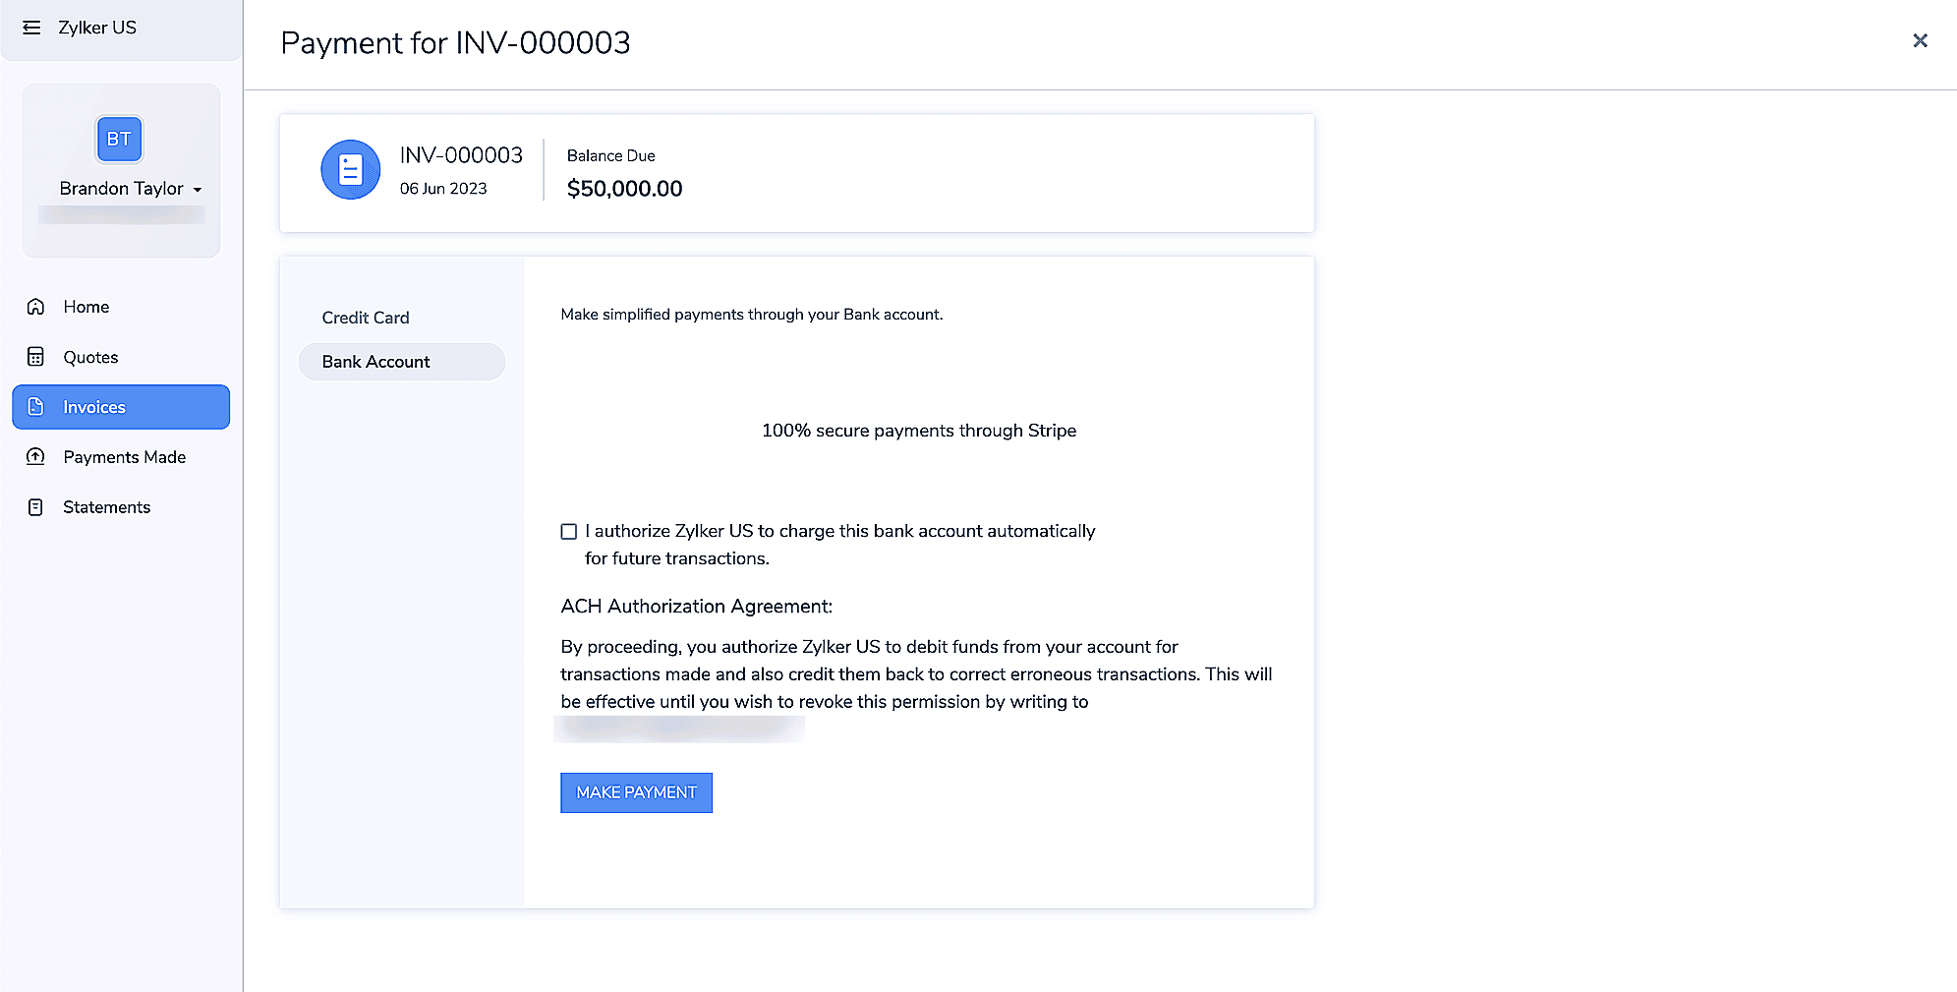Image resolution: width=1957 pixels, height=992 pixels.
Task: Select the Bank Account payment tab
Action: pyautogui.click(x=376, y=362)
